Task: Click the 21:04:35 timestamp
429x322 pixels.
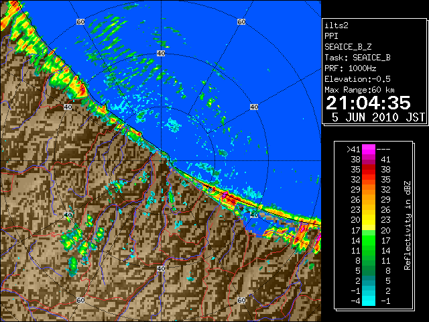Action: [368, 103]
